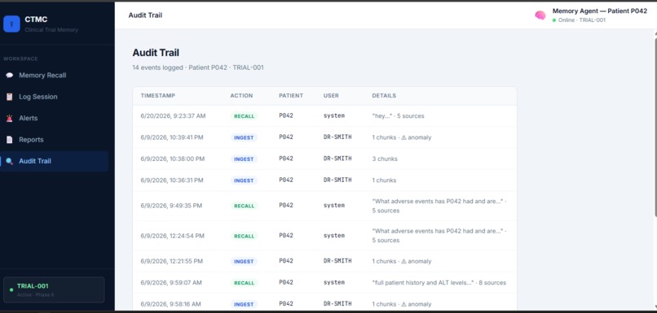Click the ACTION column header
The width and height of the screenshot is (657, 313).
[241, 96]
